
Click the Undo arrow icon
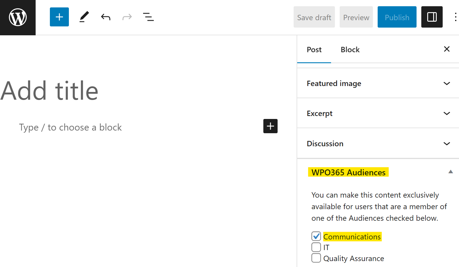[x=106, y=17]
